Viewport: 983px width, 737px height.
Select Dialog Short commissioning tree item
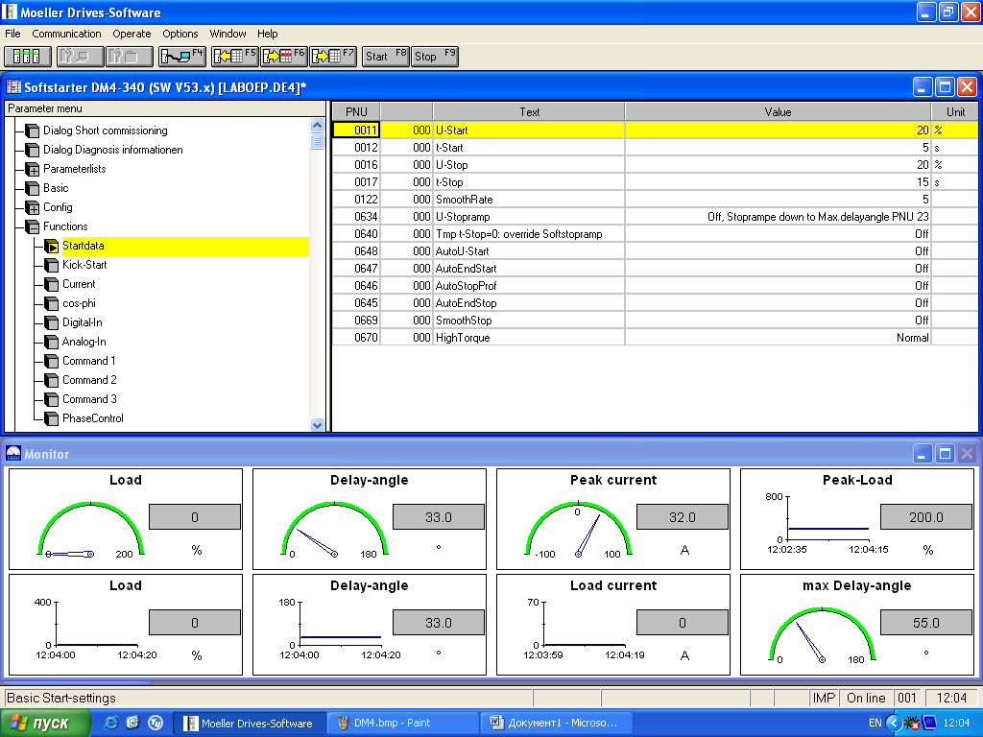click(106, 131)
